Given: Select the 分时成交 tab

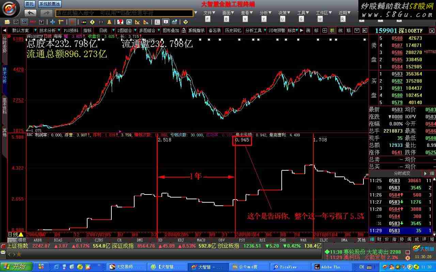Looking at the screenshot, I should click(x=402, y=173).
